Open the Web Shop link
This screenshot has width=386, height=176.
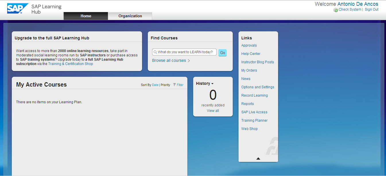coord(250,129)
